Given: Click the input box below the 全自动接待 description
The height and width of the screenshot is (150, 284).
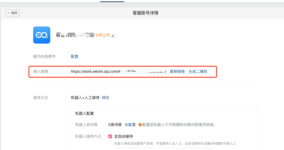Looking at the screenshot, I should click(x=162, y=149).
